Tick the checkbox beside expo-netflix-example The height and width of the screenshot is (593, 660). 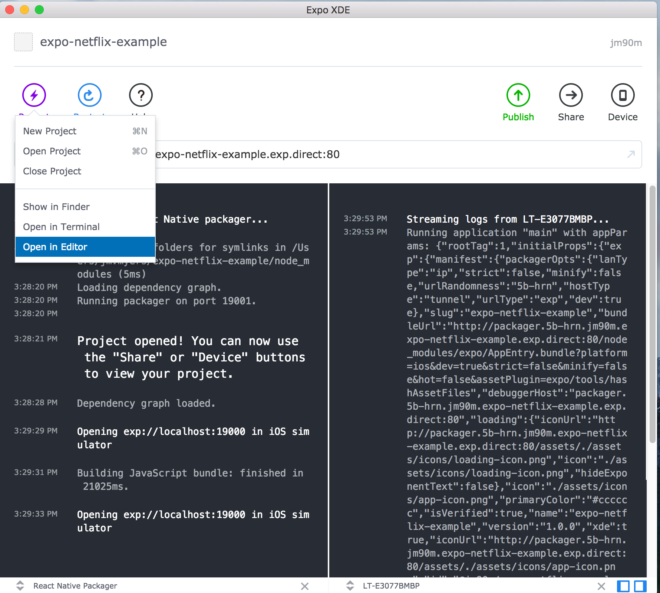click(x=23, y=42)
